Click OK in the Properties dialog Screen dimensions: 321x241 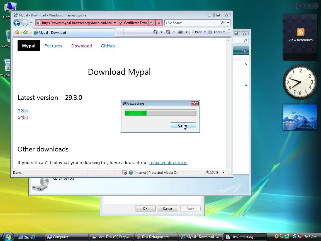(x=145, y=209)
